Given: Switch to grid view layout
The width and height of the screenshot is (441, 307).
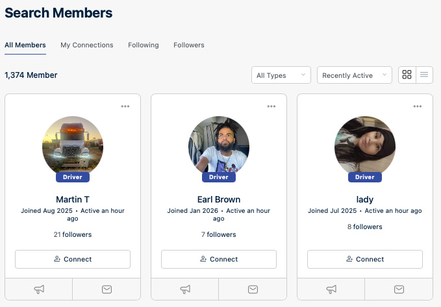Looking at the screenshot, I should click(x=407, y=75).
